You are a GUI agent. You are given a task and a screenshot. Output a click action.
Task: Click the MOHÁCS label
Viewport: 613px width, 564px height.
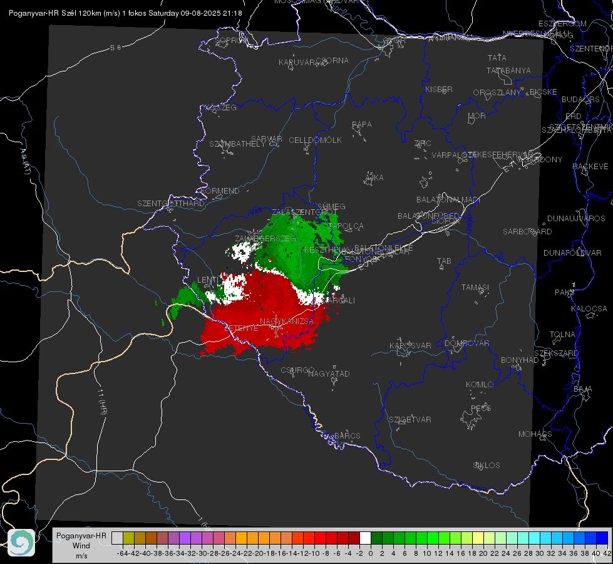535,434
